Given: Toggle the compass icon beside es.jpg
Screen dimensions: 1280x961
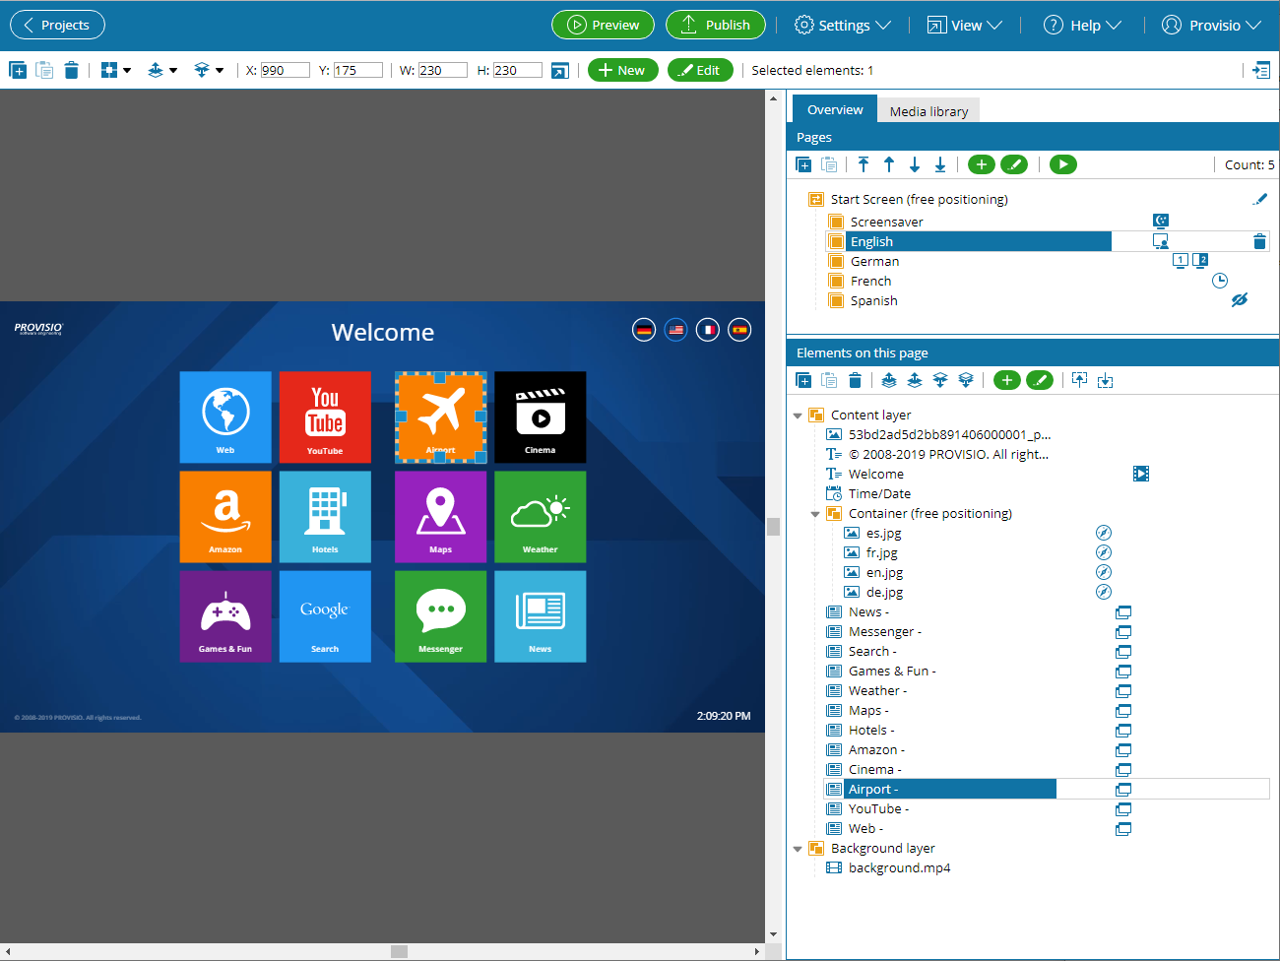Looking at the screenshot, I should 1104,533.
